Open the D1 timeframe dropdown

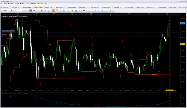coord(22,11)
